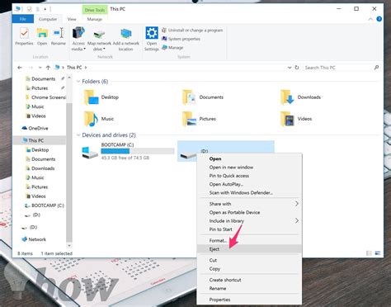This screenshot has height=307, width=391.
Task: Click the Back navigation arrow
Action: pos(20,68)
